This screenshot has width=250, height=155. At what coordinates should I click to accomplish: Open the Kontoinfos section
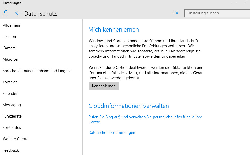(x=12, y=128)
